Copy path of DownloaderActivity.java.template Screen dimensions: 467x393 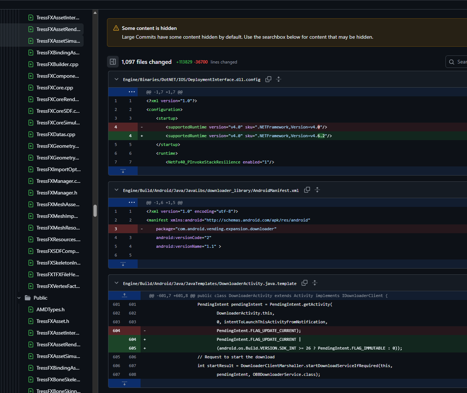[305, 283]
